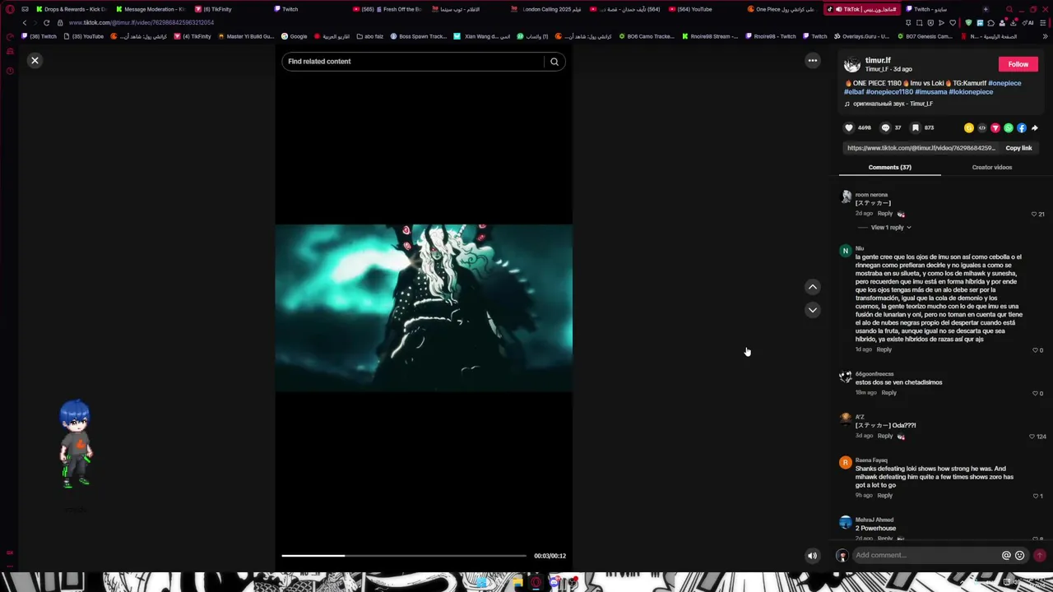Reply to A'Z's comment
1053x592 pixels.
[x=885, y=436]
